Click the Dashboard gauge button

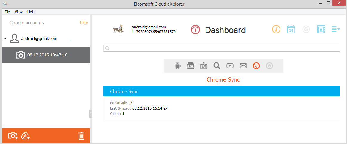[x=195, y=30]
